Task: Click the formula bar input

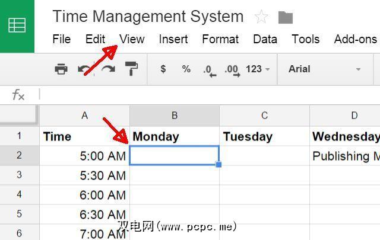Action: [208, 94]
